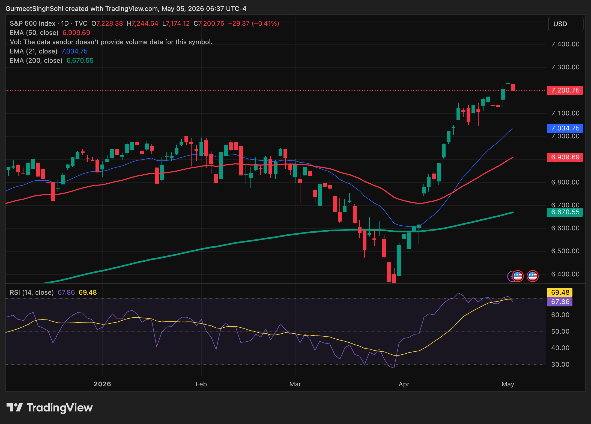Viewport: 591px width, 424px height.
Task: Click the green 6,670.55 price axis tag
Action: pos(565,212)
